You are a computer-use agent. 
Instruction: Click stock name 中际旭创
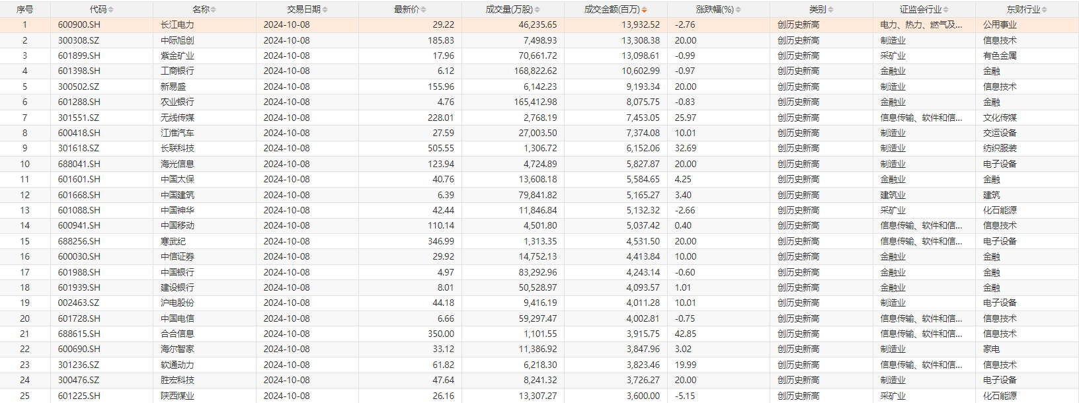coord(177,40)
